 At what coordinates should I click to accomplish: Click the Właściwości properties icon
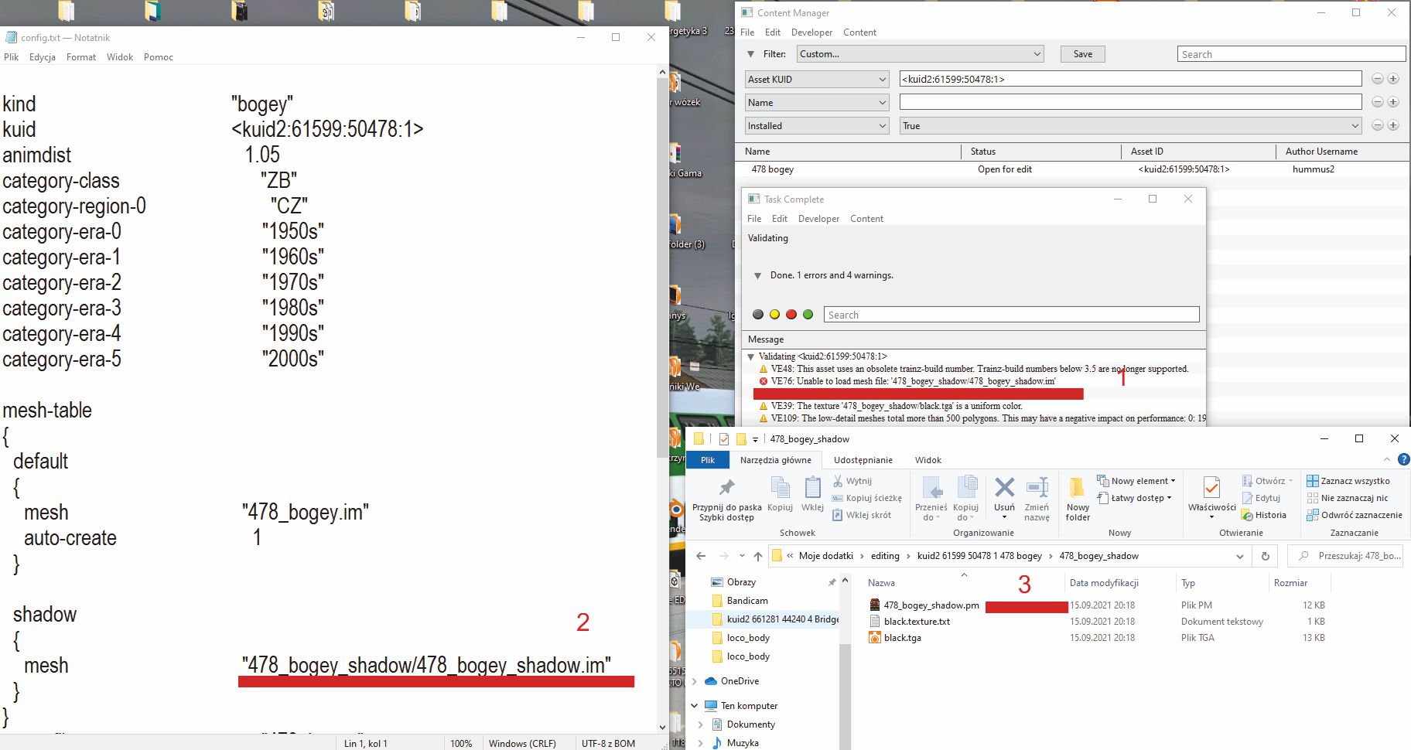pyautogui.click(x=1211, y=489)
